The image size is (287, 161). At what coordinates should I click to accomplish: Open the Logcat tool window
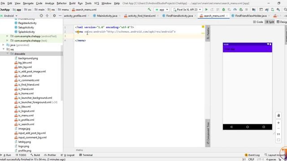[68, 155]
